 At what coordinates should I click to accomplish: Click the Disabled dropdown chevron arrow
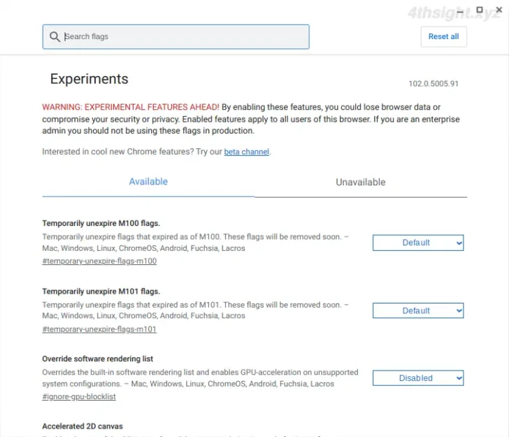(459, 378)
